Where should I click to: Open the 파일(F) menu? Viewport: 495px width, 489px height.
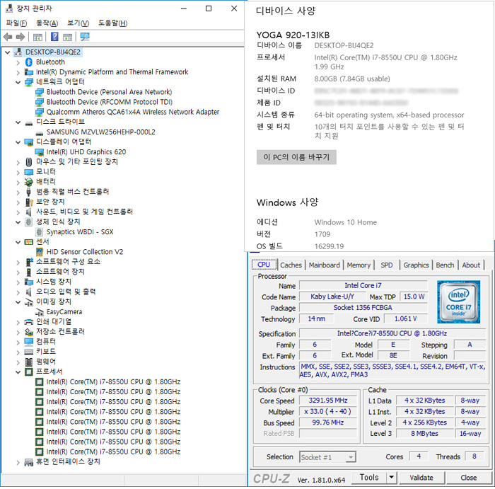pos(16,23)
